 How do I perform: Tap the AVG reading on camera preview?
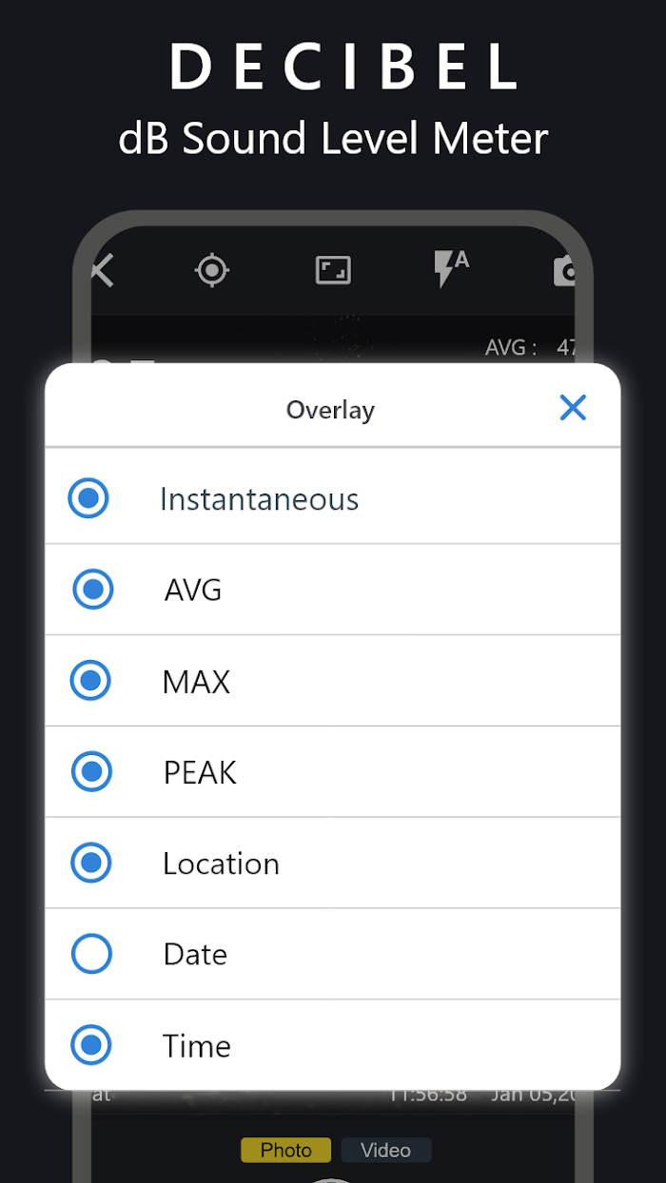coord(531,348)
